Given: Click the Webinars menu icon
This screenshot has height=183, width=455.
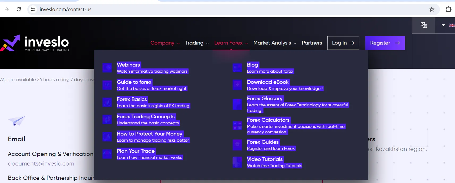Looking at the screenshot, I should 107,68.
